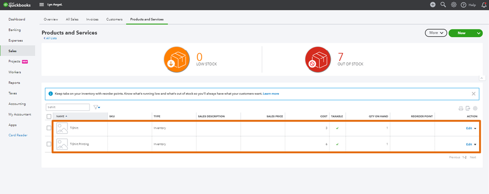Screen dimensions: 489x194
Task: Open Accounting in sidebar
Action: pos(17,104)
